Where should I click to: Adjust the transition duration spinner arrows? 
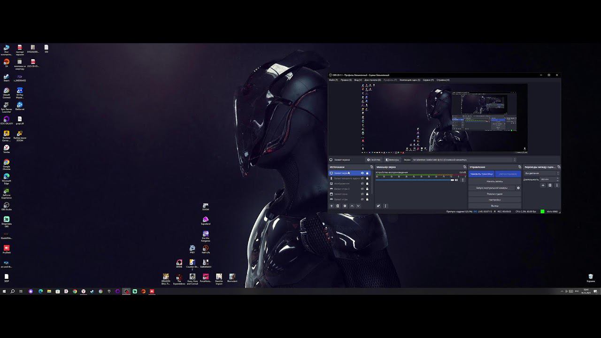[558, 179]
